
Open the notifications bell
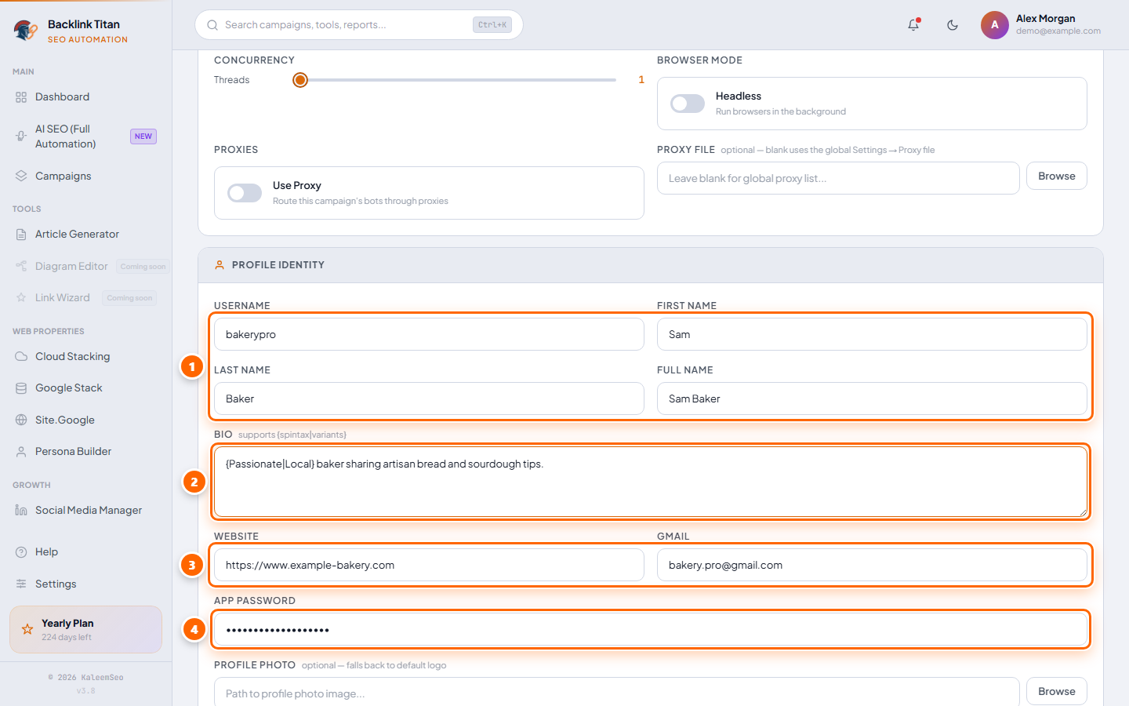click(x=913, y=25)
